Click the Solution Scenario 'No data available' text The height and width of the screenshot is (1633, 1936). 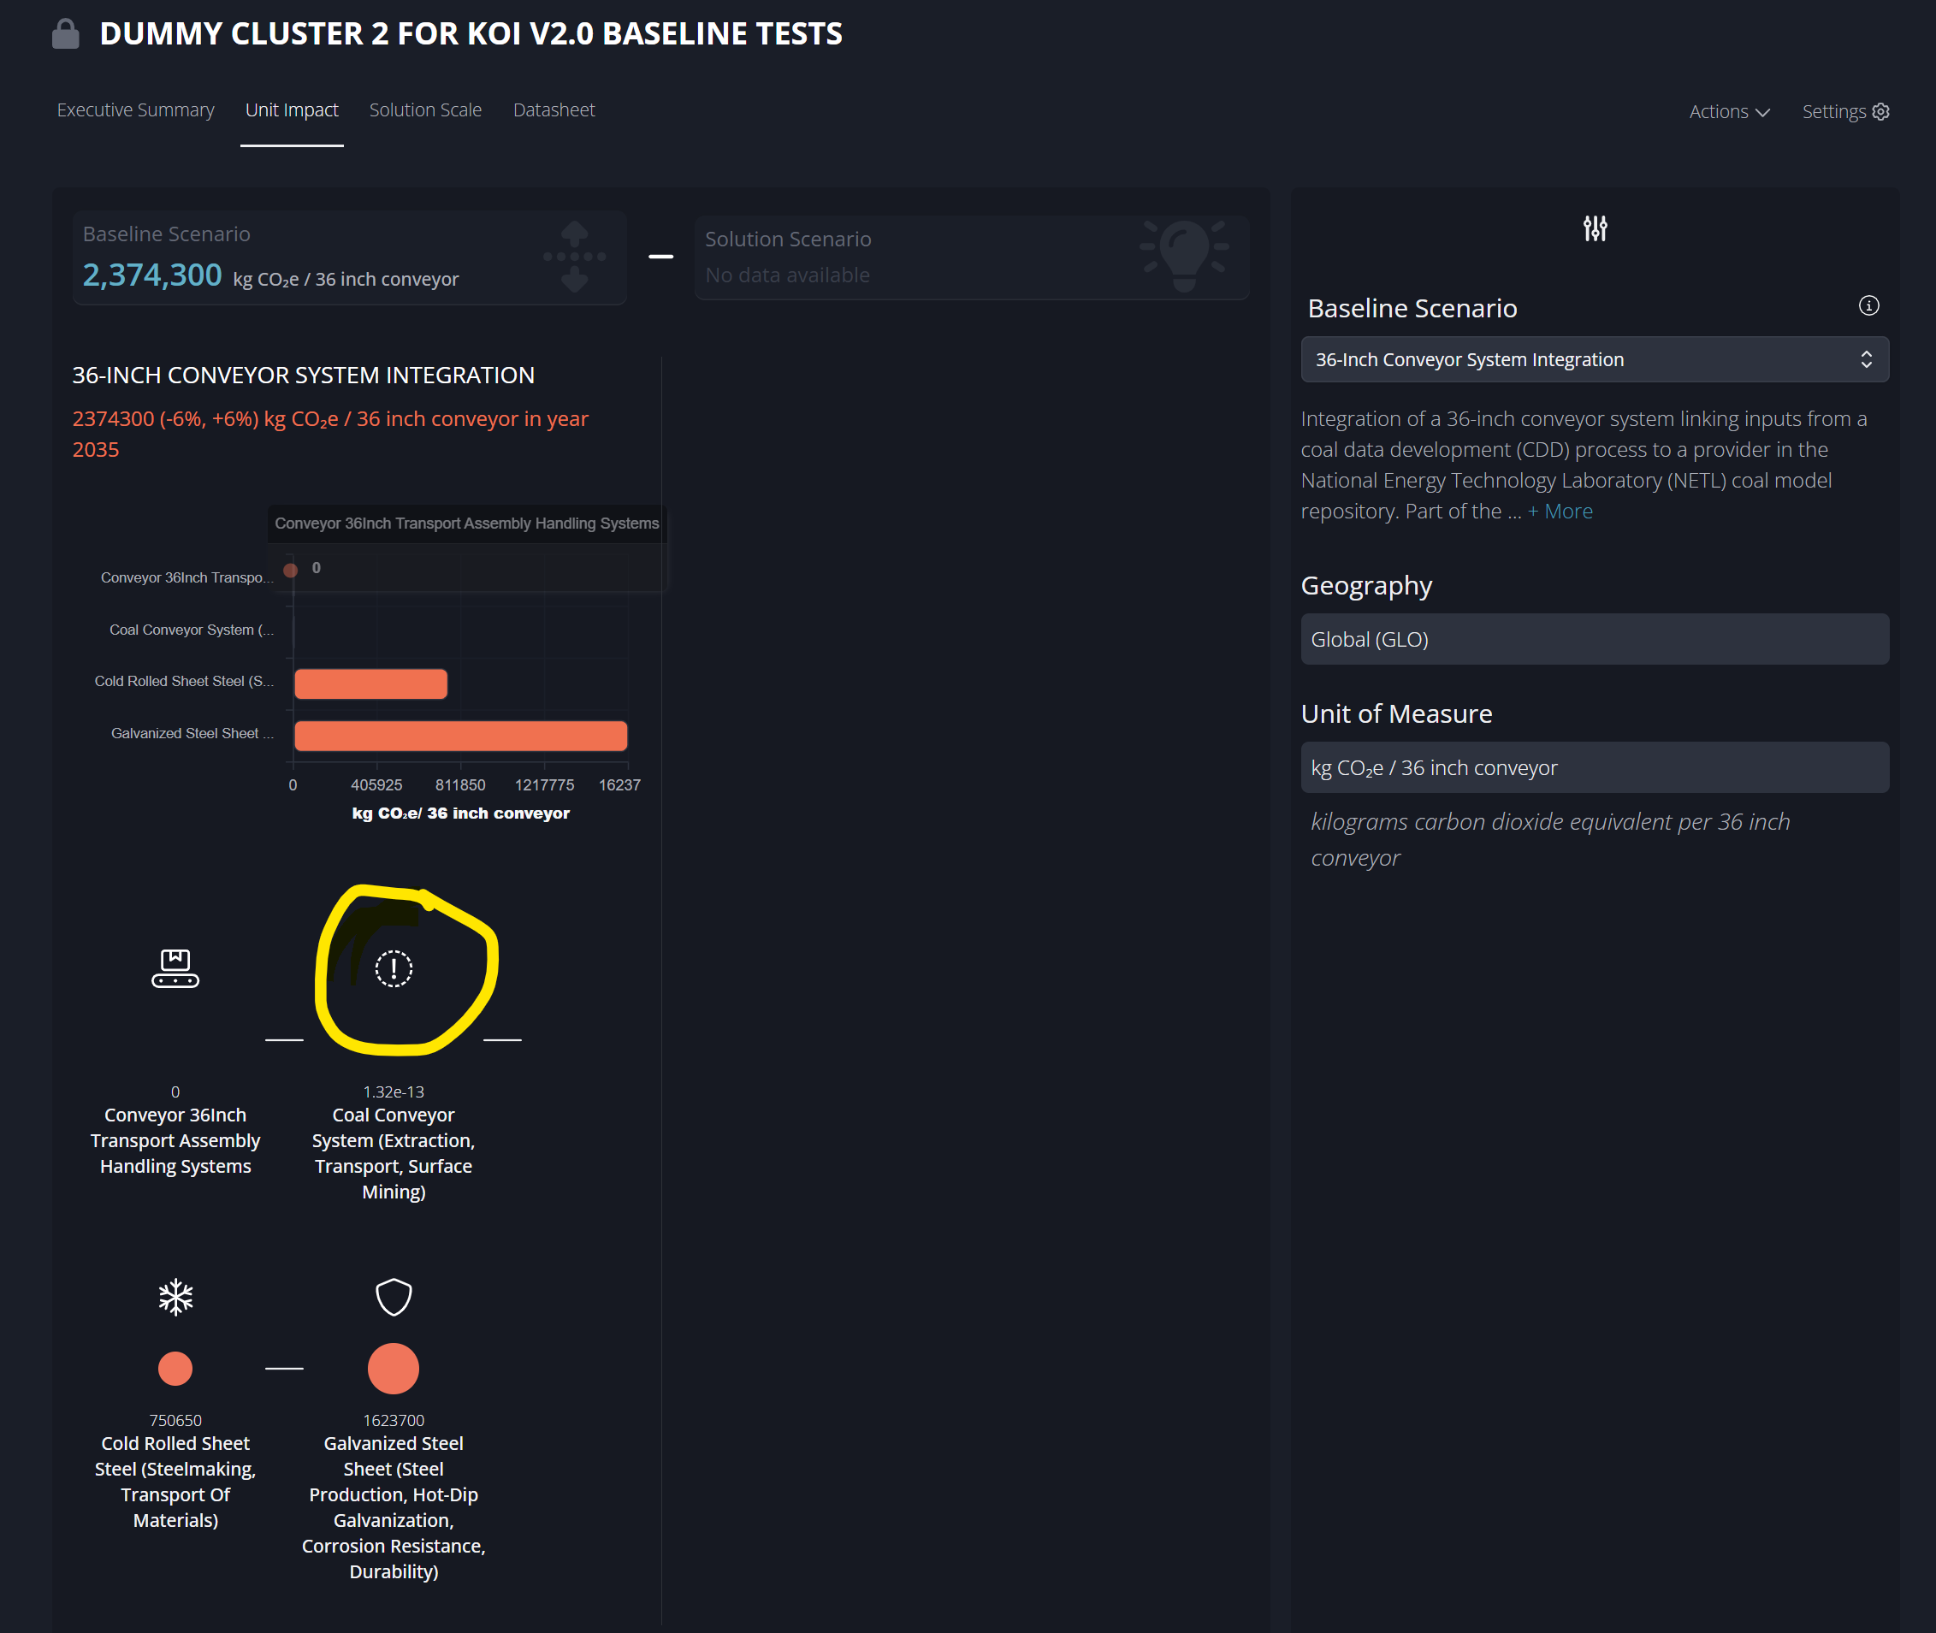pos(787,275)
